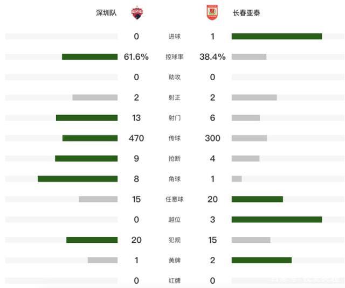
Task: Select the 任意球 free kicks label
Action: pyautogui.click(x=174, y=199)
